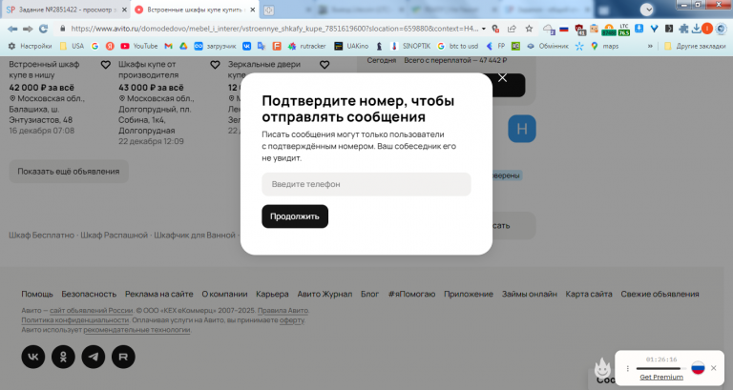
Task: Open the Yandex bookmark icon
Action: (110, 46)
